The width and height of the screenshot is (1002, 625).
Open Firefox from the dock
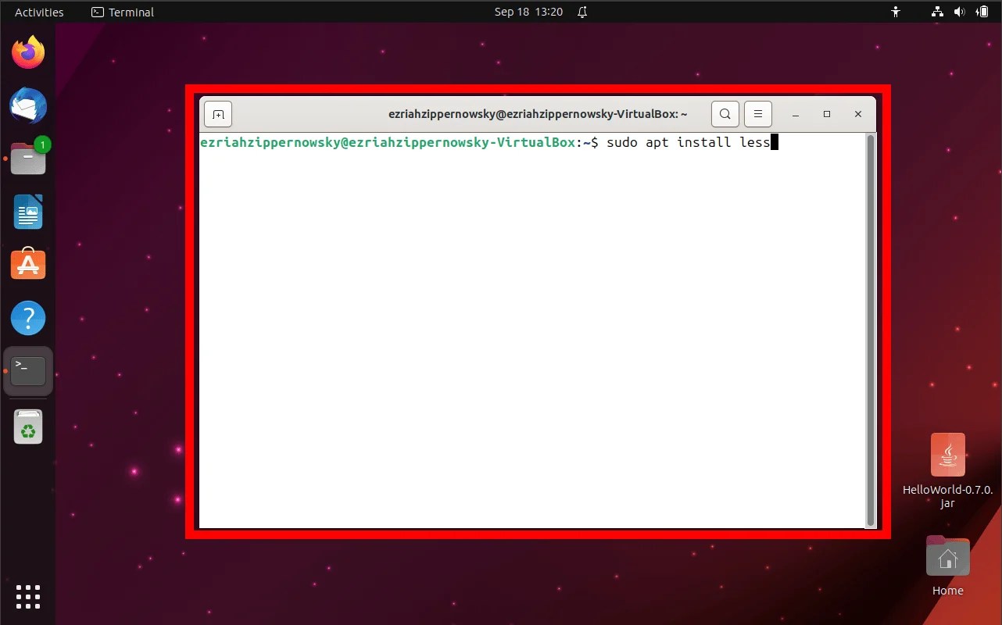[x=28, y=52]
